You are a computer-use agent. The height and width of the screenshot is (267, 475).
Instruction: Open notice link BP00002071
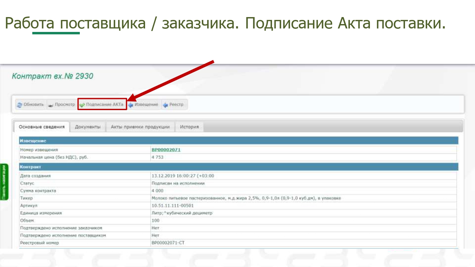pos(166,150)
